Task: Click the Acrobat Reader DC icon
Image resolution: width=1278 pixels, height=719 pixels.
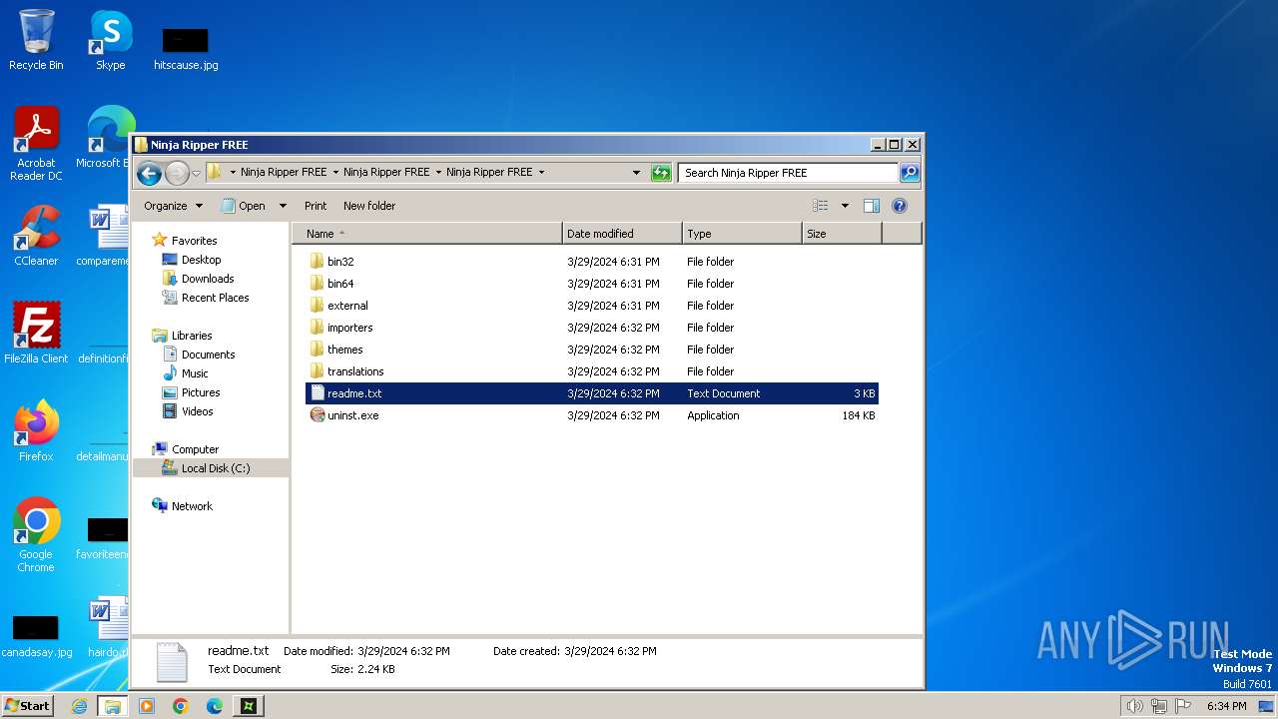Action: click(x=36, y=145)
